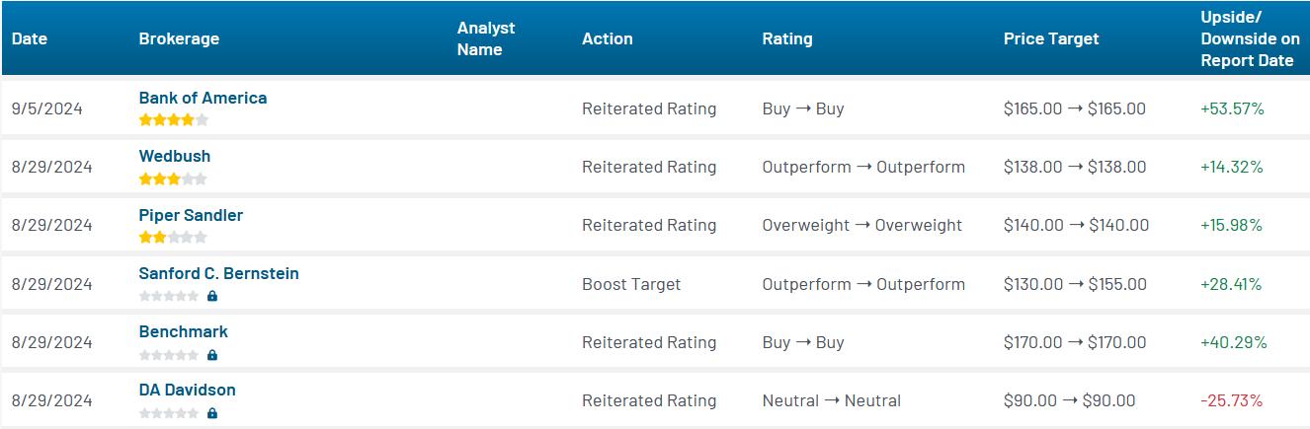Image resolution: width=1310 pixels, height=429 pixels.
Task: Open the Benchmark brokerage link
Action: tap(184, 331)
